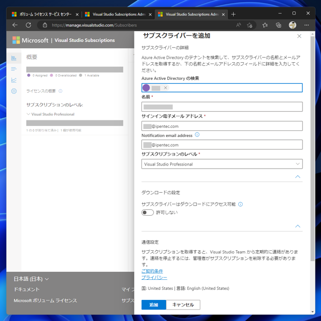321x321 pixels.
Task: Show Notification email address info icon
Action: coord(197,135)
